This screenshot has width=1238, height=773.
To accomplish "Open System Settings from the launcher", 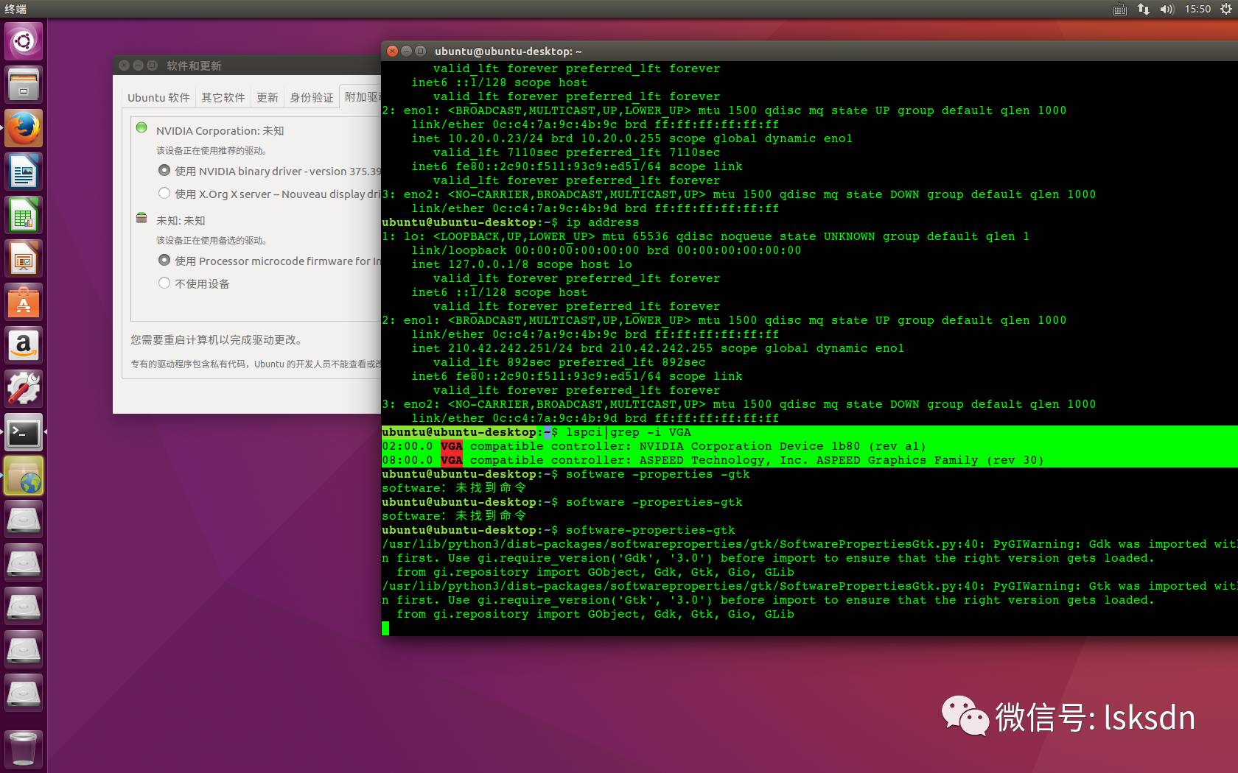I will coord(23,388).
